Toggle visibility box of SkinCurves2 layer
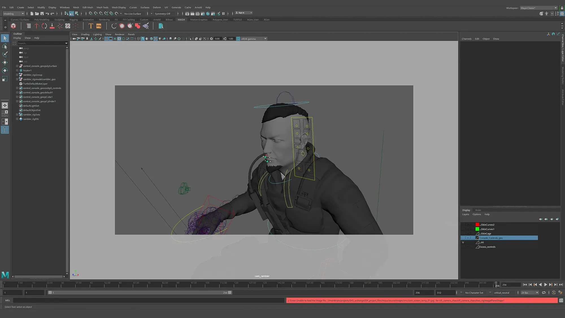Image resolution: width=565 pixels, height=318 pixels. [x=463, y=225]
